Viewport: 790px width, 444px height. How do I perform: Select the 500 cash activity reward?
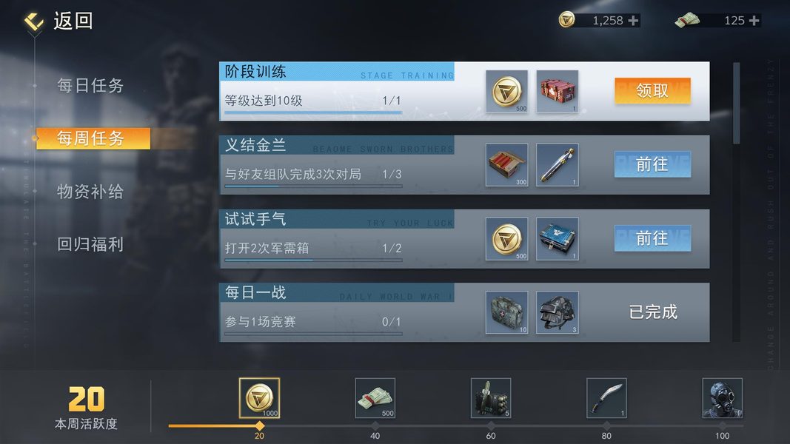[375, 398]
